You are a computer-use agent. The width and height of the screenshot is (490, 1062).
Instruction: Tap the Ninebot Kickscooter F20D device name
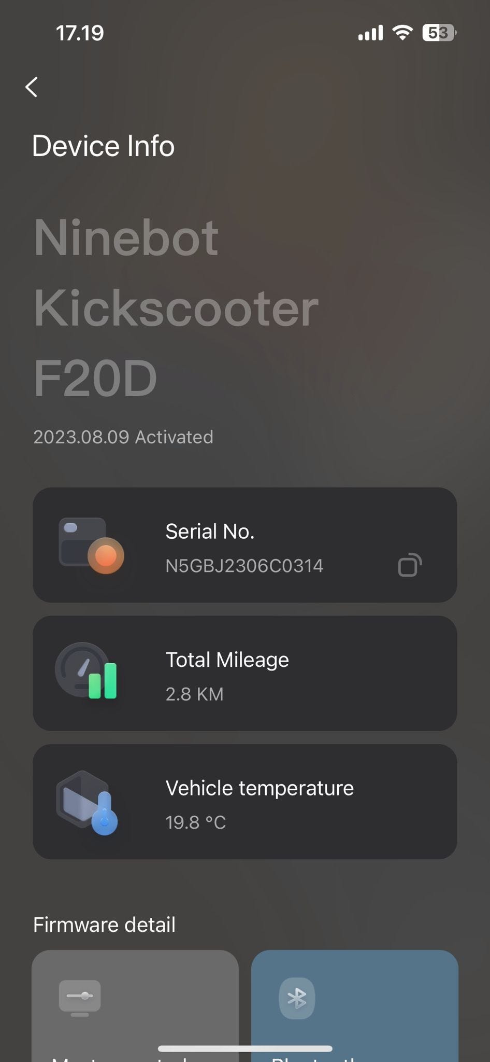click(x=176, y=307)
